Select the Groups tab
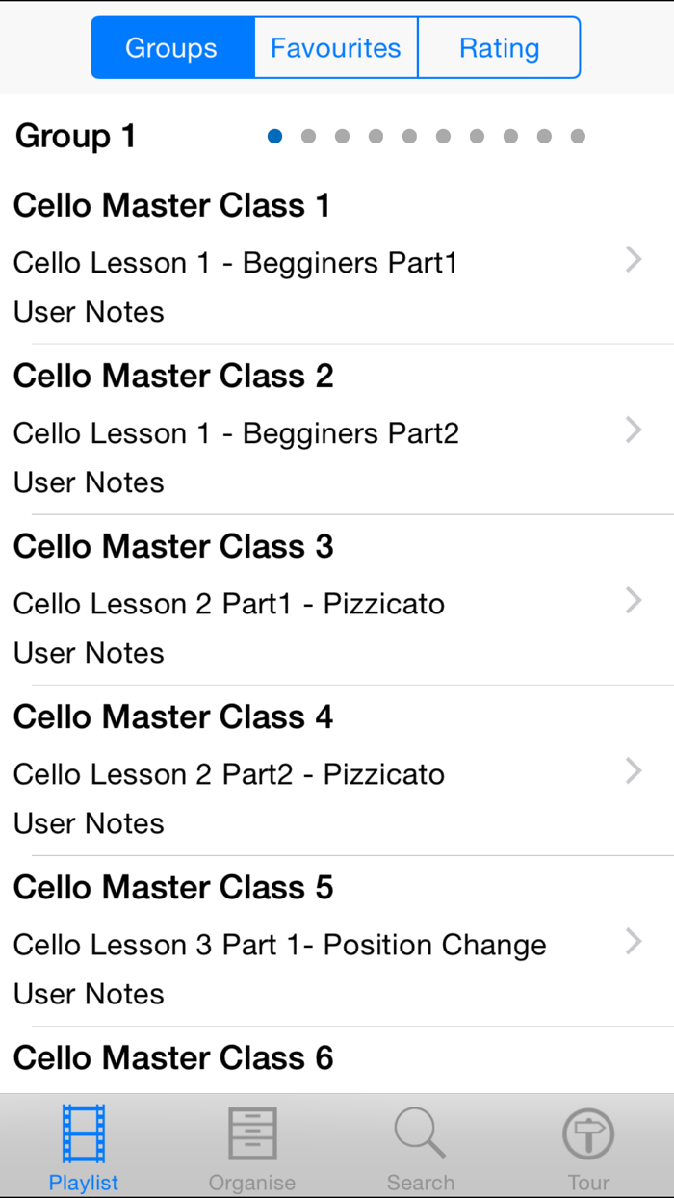This screenshot has width=674, height=1198. [x=171, y=46]
